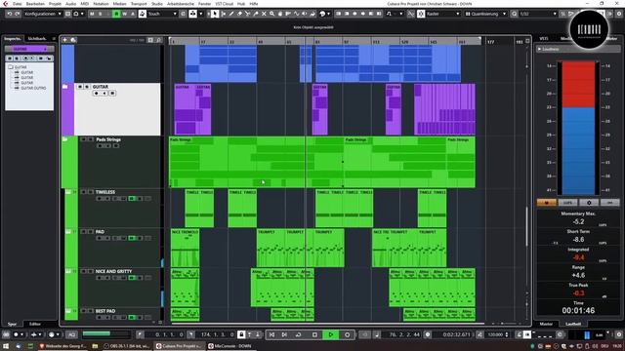Click the Record button in transport
This screenshot has height=351, width=625.
pyautogui.click(x=347, y=334)
